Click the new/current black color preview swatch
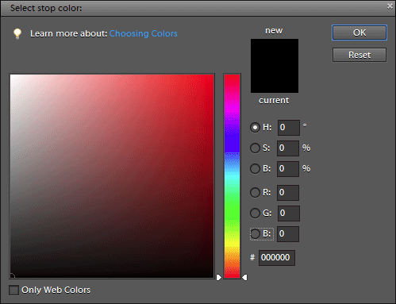Image resolution: width=396 pixels, height=304 pixels. click(x=275, y=66)
